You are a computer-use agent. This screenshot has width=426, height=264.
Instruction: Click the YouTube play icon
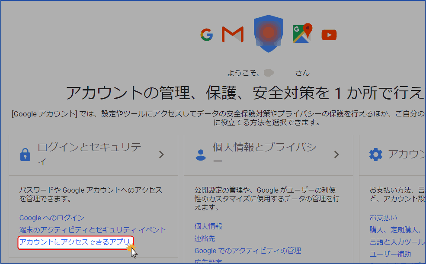coord(329,35)
